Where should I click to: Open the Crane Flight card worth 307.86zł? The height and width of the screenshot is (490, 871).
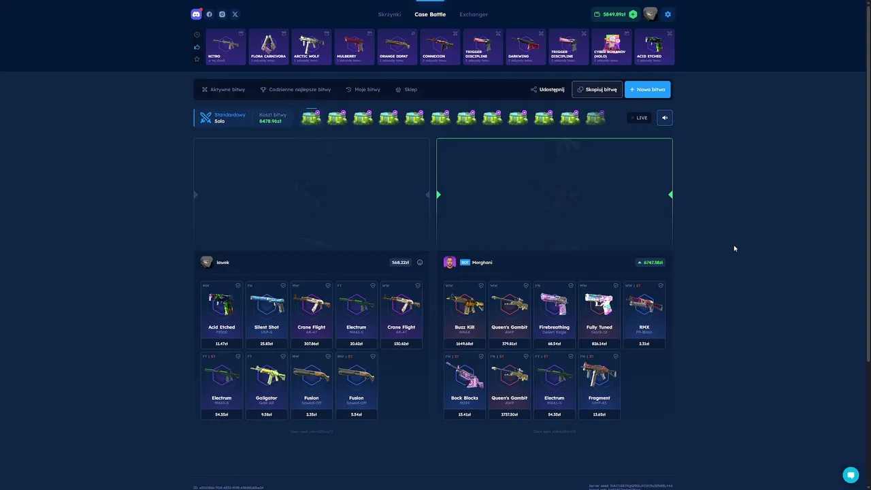pos(311,315)
